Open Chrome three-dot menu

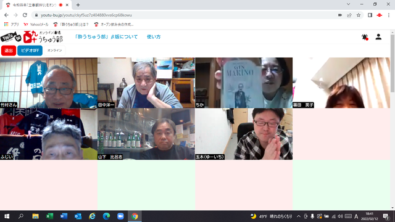(389, 15)
